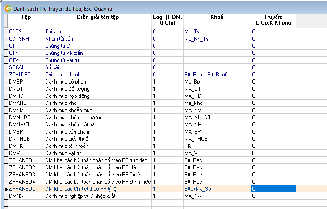Click the 'C' transfer cell for CDTS
327x209 pixels.
[x=273, y=32]
